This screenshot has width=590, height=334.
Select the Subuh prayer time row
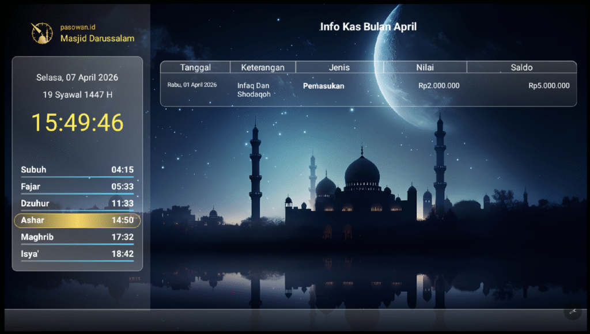(x=77, y=169)
